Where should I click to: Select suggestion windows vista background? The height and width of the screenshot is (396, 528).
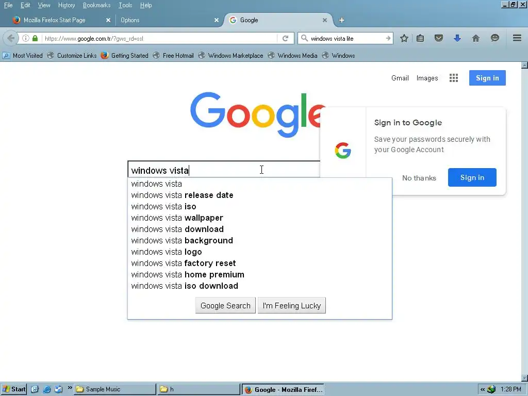click(260, 240)
